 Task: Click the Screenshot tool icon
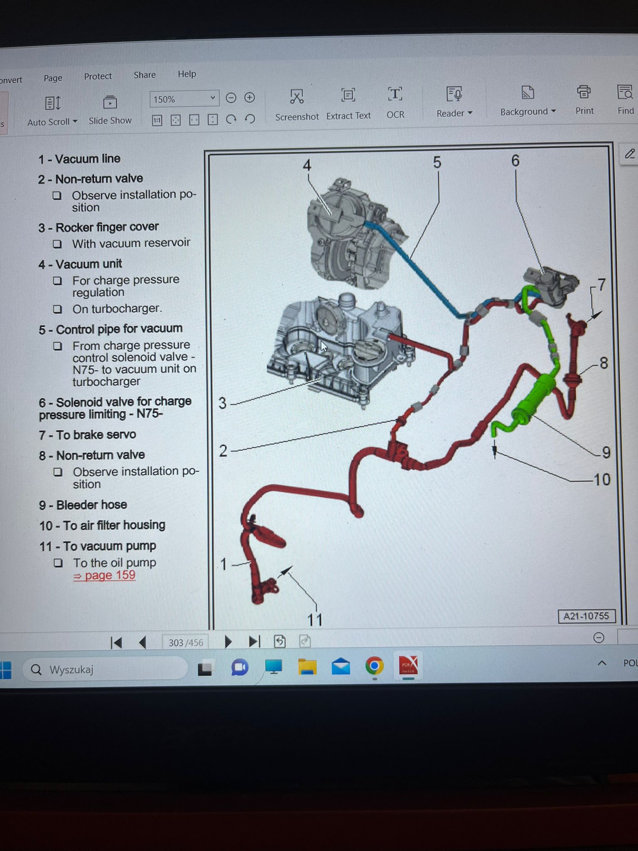[297, 97]
